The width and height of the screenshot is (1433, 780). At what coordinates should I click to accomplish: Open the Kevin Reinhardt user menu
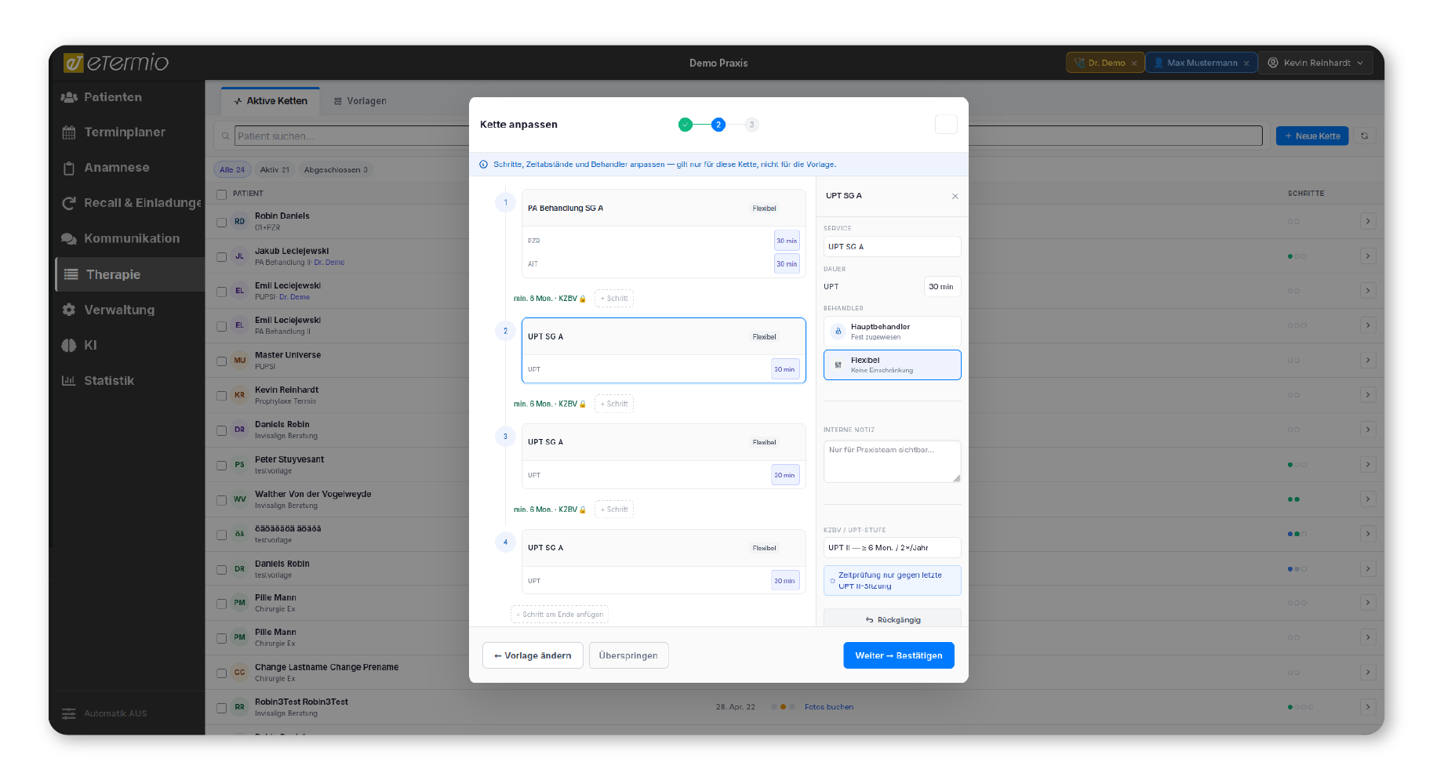[x=1316, y=63]
